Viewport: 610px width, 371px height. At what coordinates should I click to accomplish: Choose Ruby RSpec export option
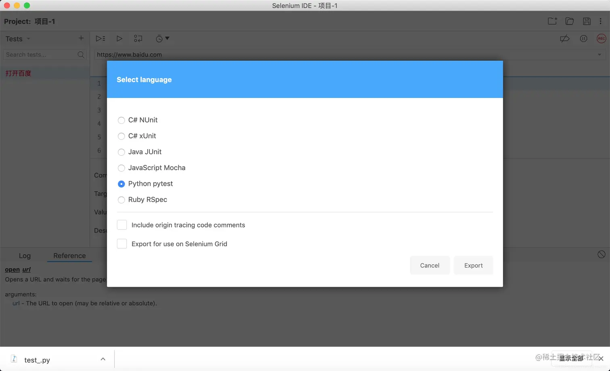(x=121, y=200)
